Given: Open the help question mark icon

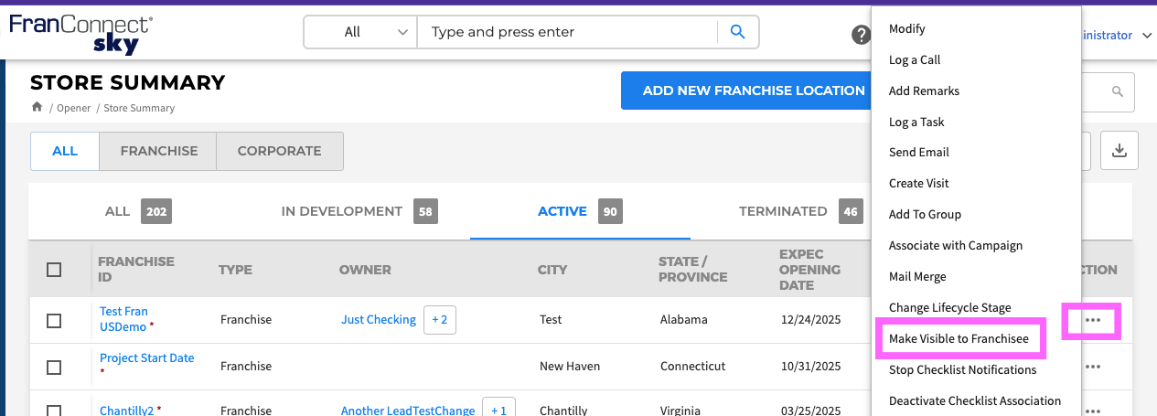Looking at the screenshot, I should 861,35.
